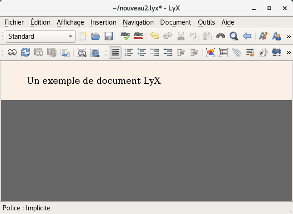View master document icon
Image resolution: width=293 pixels, height=214 pixels.
[x=39, y=52]
